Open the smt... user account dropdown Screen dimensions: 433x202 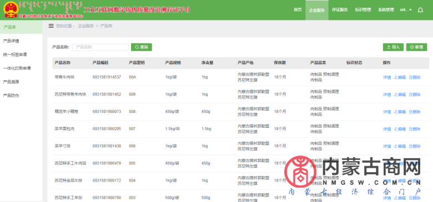click(x=406, y=10)
